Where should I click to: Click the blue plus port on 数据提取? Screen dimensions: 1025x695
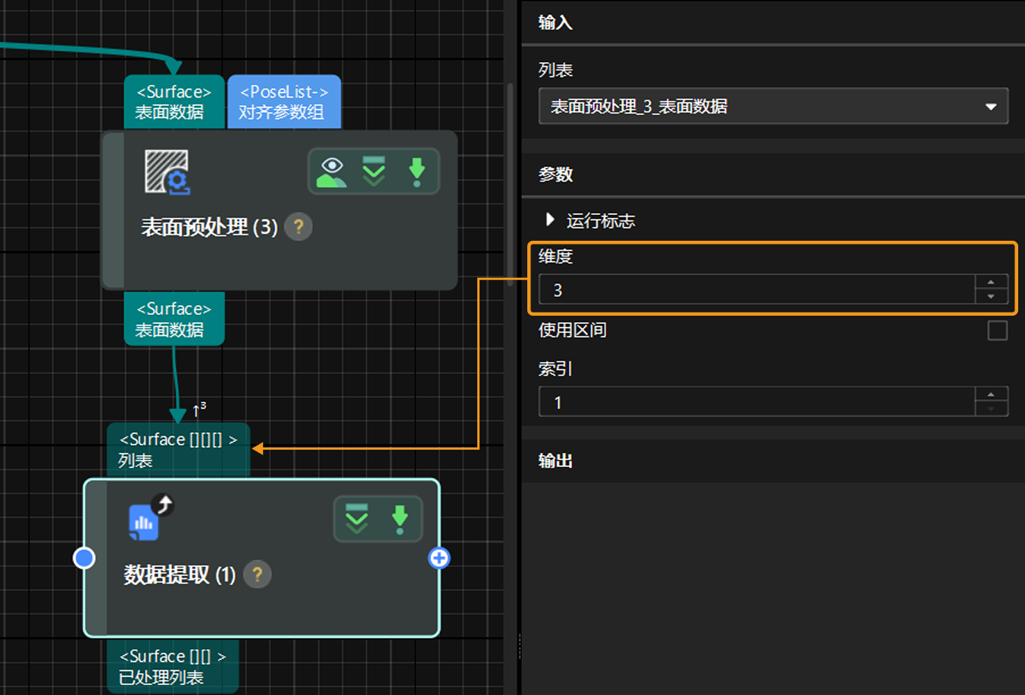439,558
